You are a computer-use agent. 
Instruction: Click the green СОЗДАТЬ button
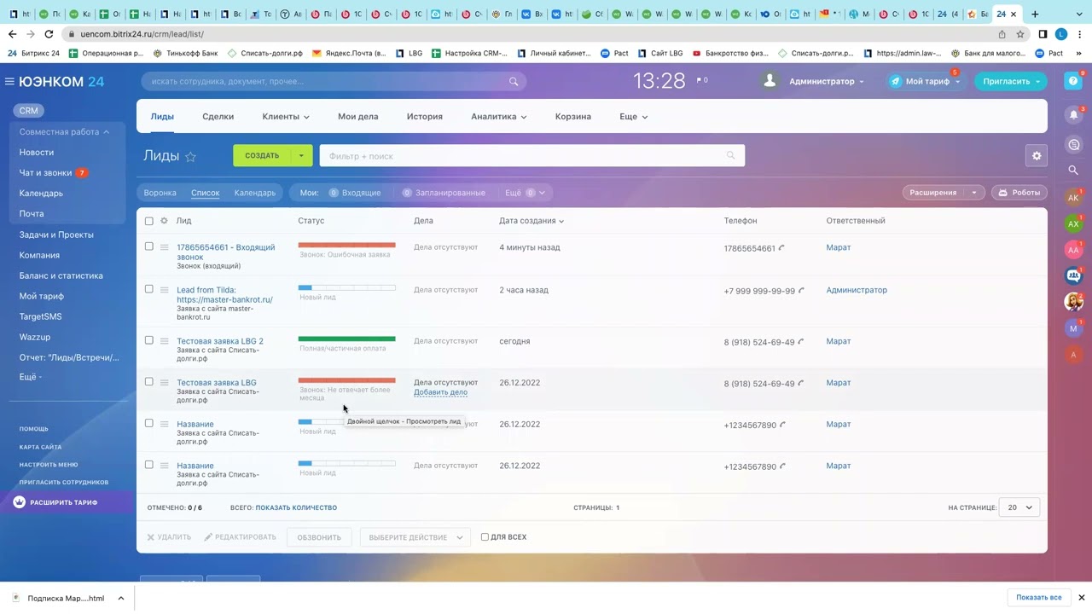coord(262,156)
